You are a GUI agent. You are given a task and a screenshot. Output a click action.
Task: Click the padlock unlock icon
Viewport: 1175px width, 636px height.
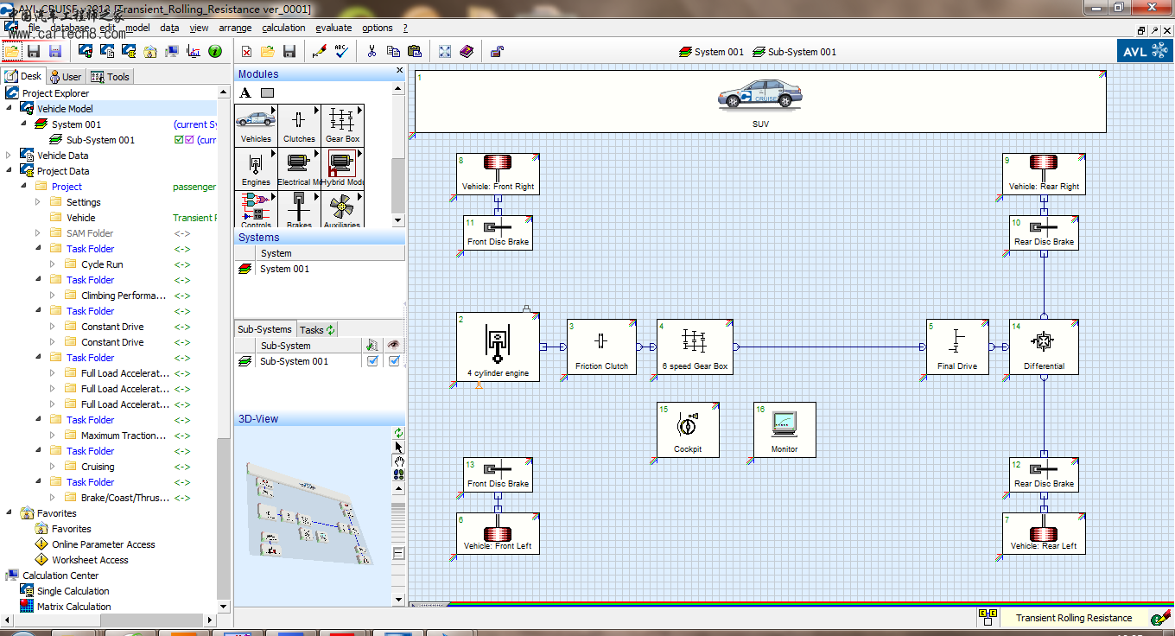(497, 52)
